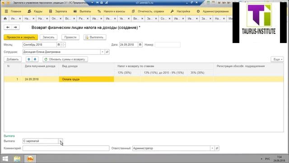
Task: Click the Добавить button
Action: (13, 59)
